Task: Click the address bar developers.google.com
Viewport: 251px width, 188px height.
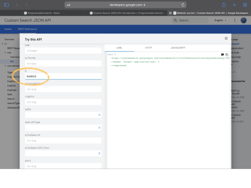Action: (125, 5)
